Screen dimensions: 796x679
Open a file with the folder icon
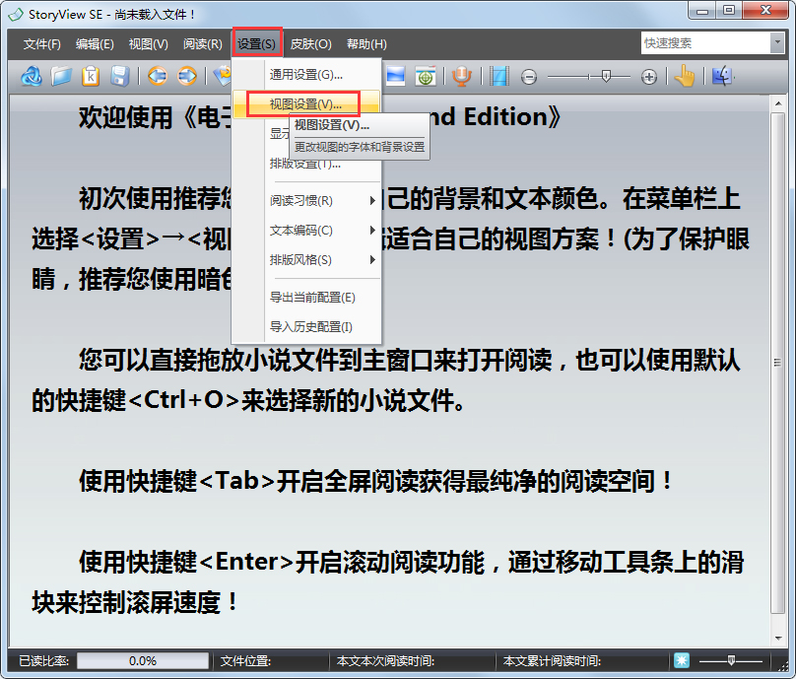pyautogui.click(x=59, y=76)
